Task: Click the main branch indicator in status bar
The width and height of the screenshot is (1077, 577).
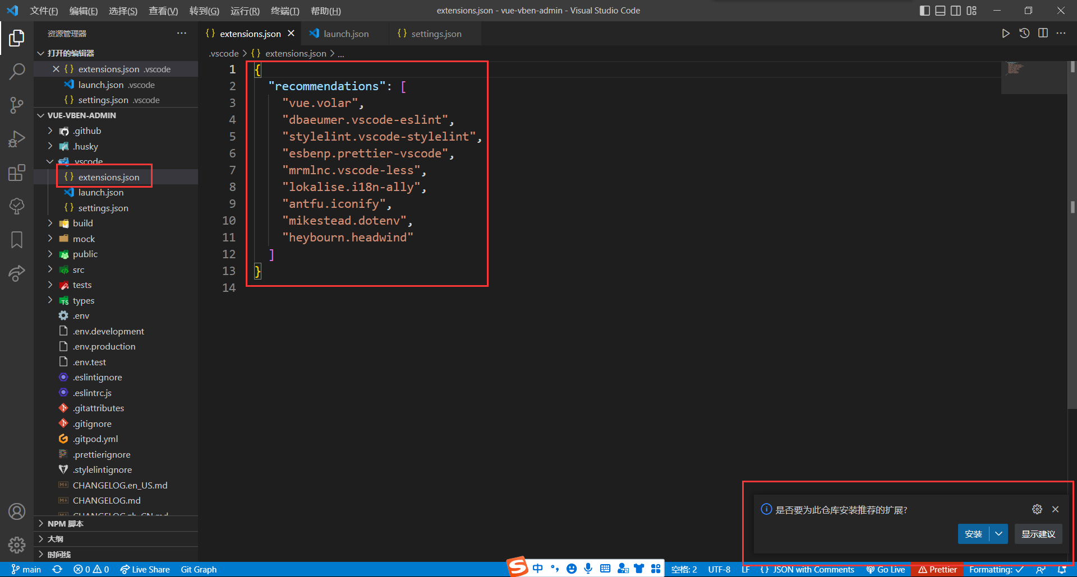Action: pyautogui.click(x=26, y=569)
